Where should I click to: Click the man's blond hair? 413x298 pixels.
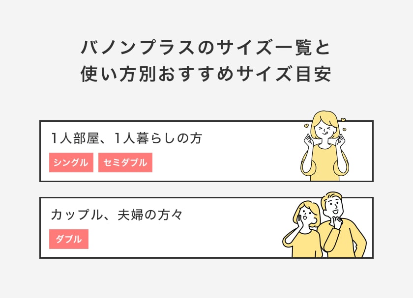331,196
